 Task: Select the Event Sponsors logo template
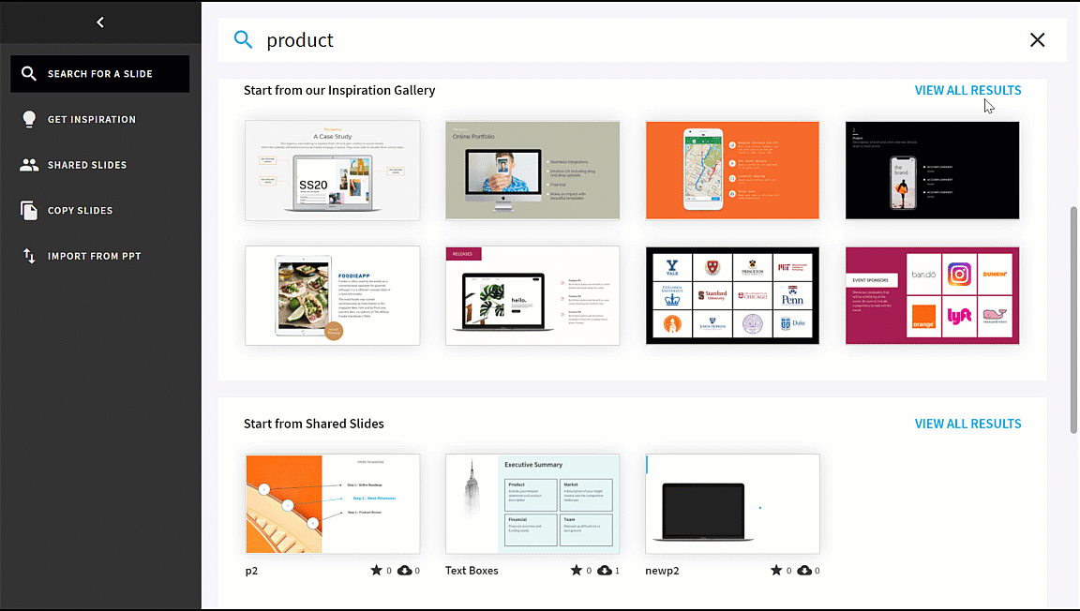[x=933, y=295]
